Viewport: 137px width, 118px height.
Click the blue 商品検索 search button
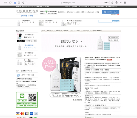[116, 21]
